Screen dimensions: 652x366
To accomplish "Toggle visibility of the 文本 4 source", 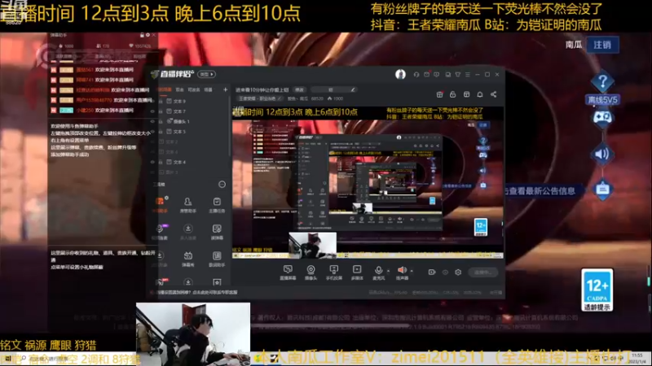I will coord(152,162).
